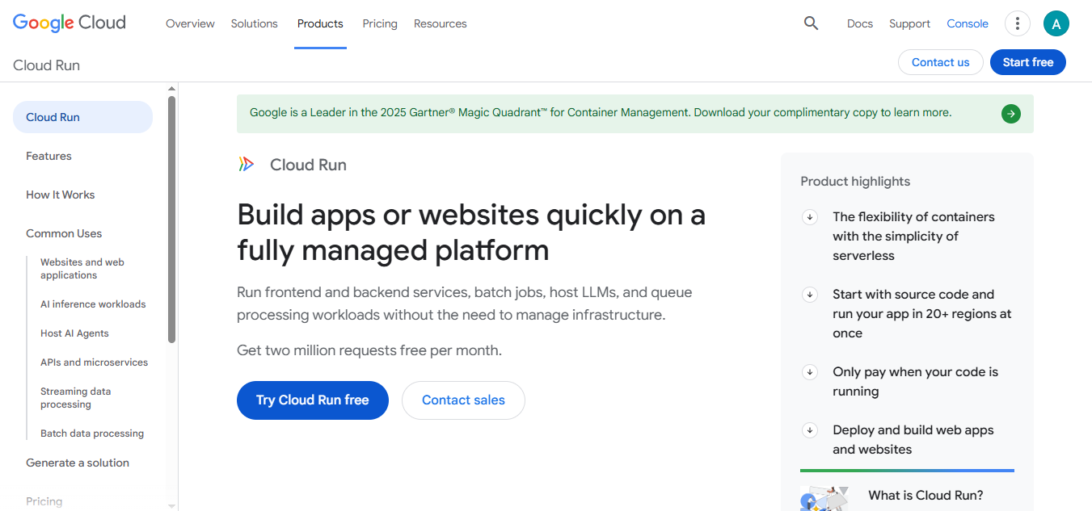The width and height of the screenshot is (1092, 511).
Task: Open Batch data processing sidebar item
Action: [x=92, y=434]
